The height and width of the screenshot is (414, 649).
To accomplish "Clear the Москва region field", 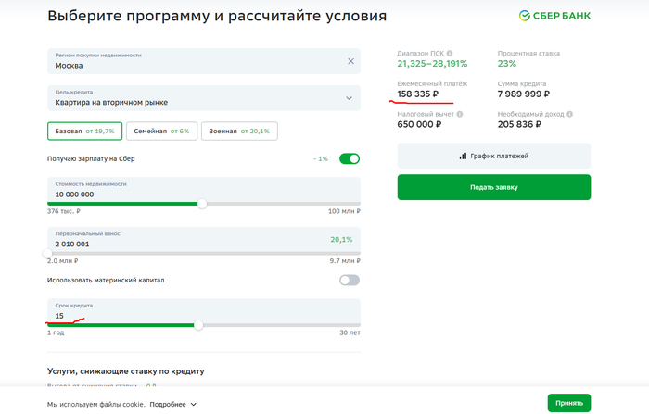I will (x=350, y=61).
